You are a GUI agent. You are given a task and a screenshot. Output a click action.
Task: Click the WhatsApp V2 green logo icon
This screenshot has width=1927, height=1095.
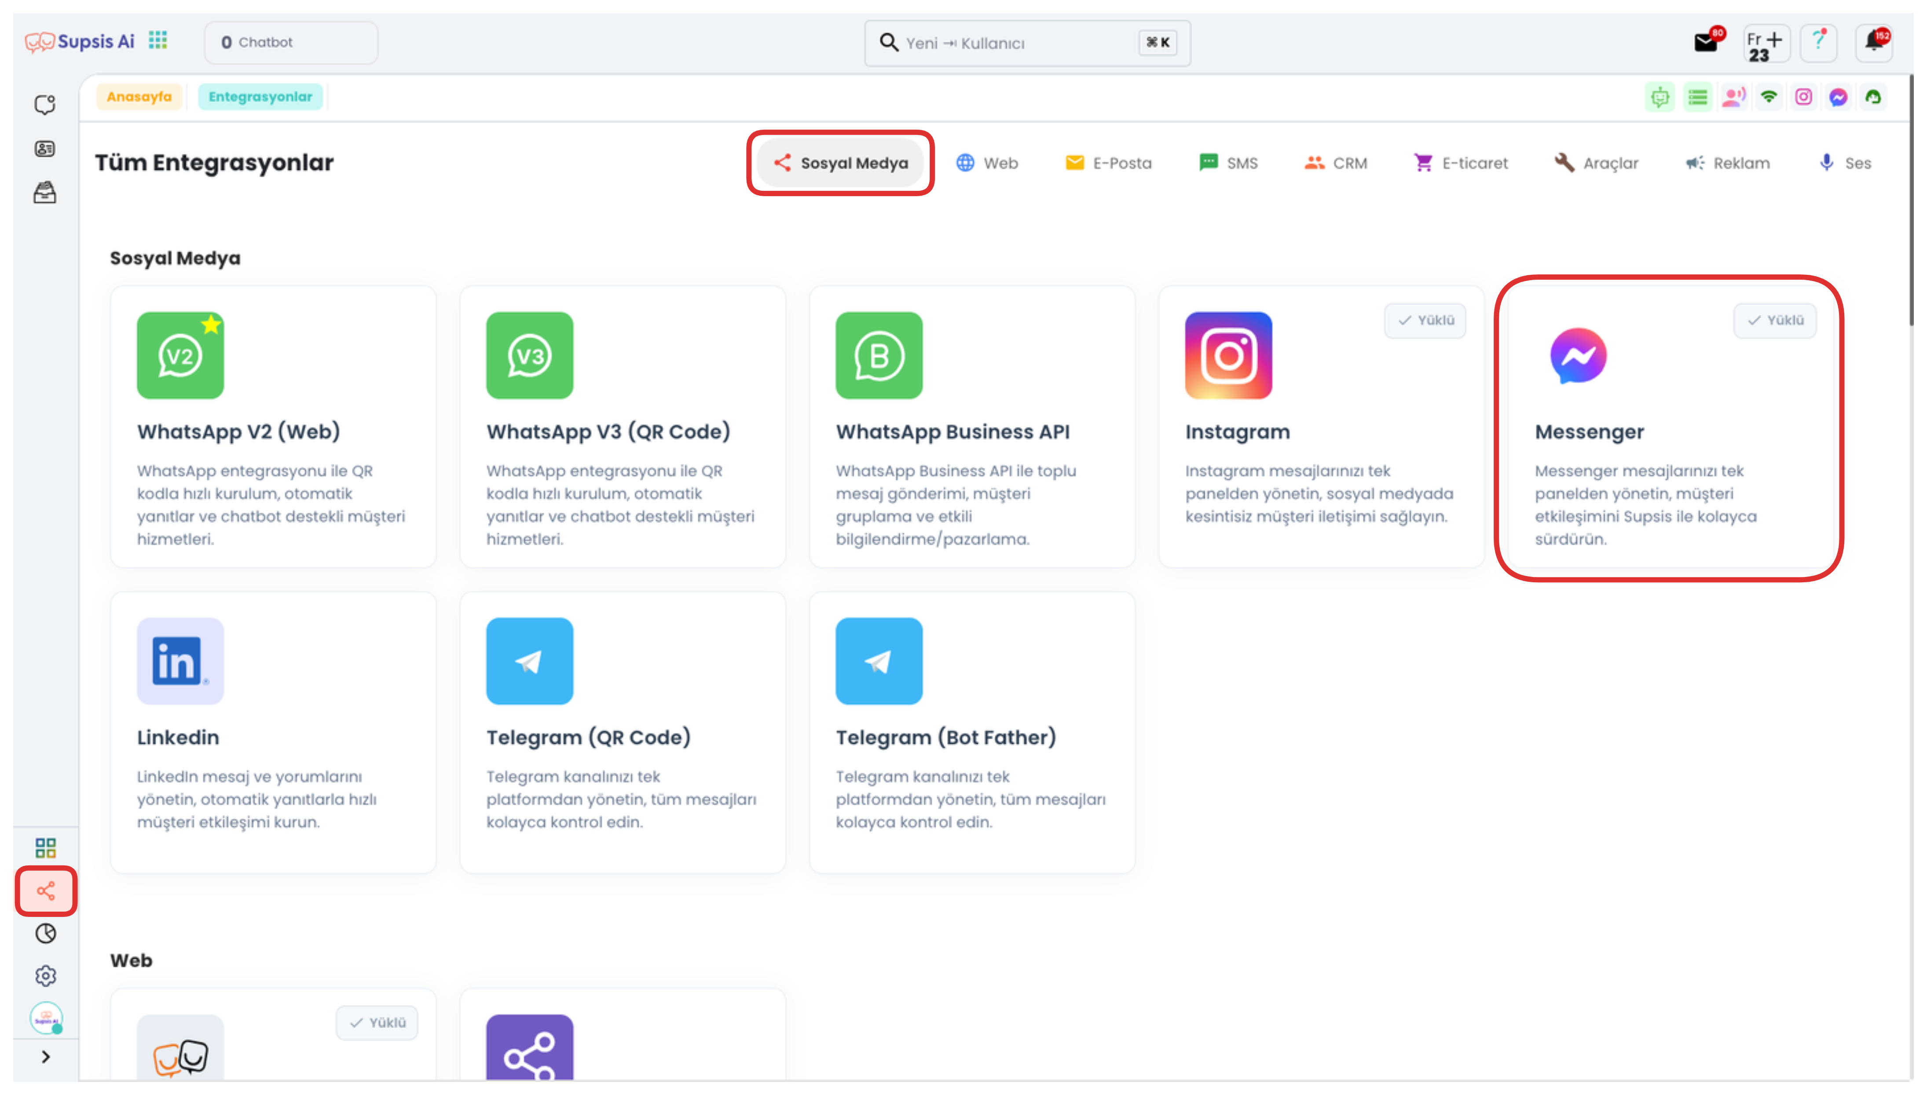[x=180, y=356]
